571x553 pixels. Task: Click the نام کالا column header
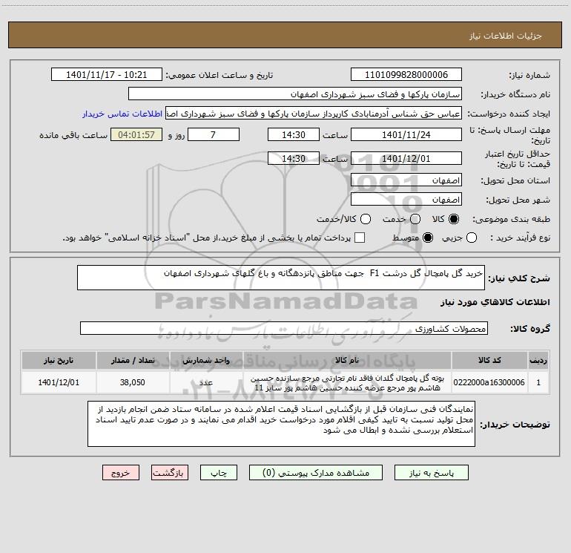click(347, 360)
